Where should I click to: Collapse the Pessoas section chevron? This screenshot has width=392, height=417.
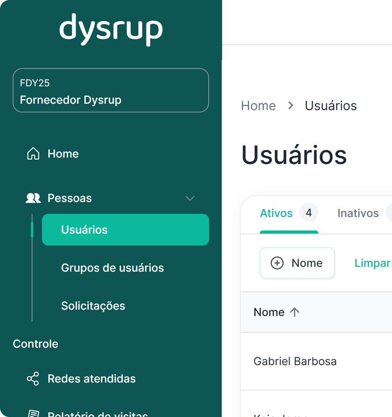(190, 198)
